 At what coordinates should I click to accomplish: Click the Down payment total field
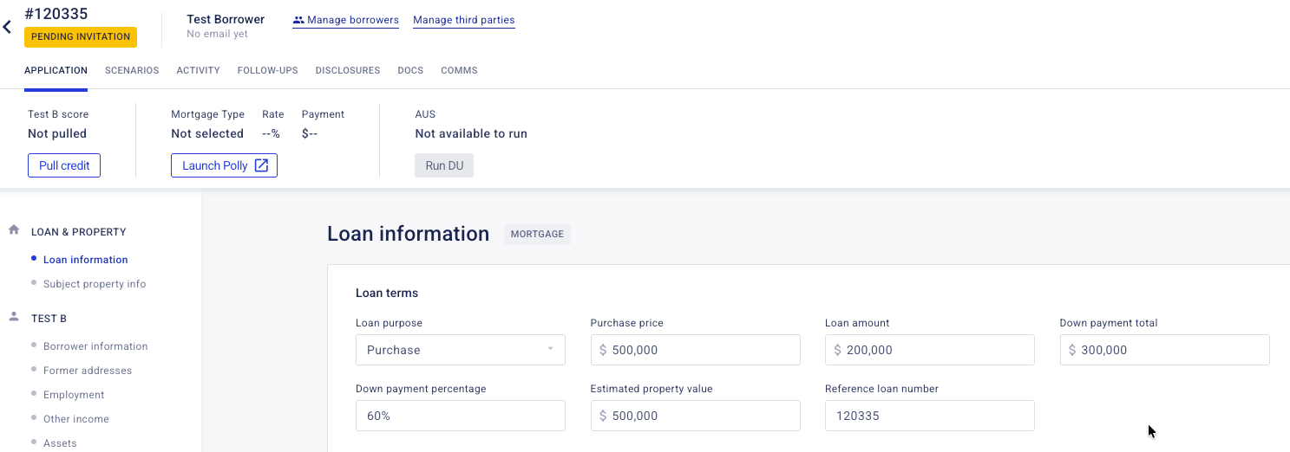(1164, 350)
